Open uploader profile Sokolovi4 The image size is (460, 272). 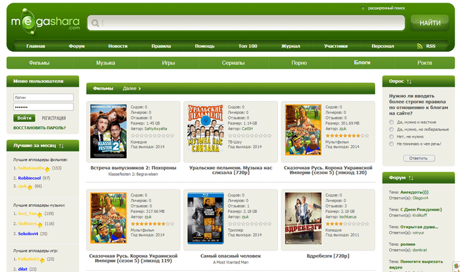pos(28,234)
